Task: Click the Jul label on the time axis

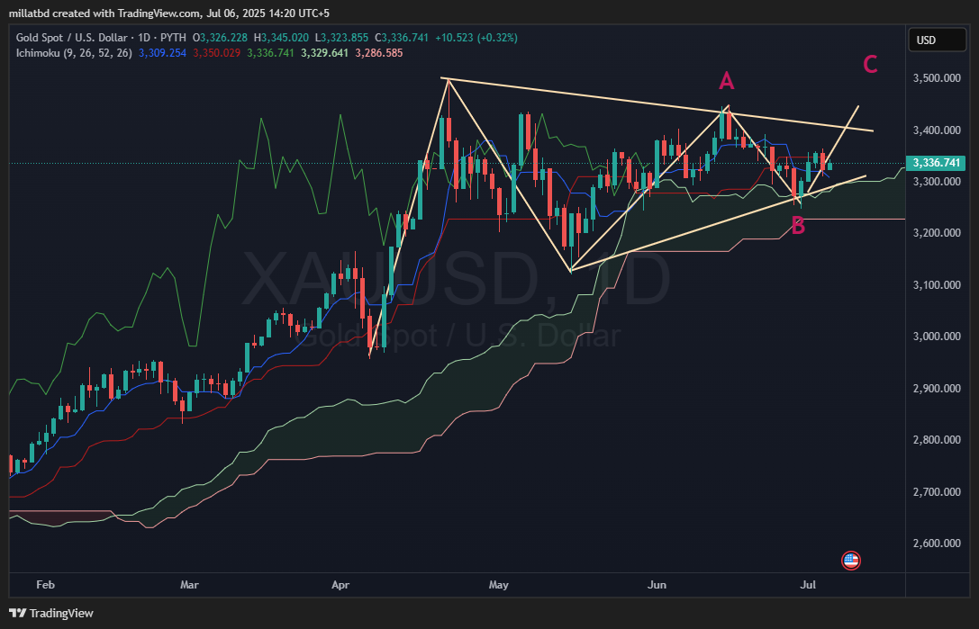Action: 808,585
